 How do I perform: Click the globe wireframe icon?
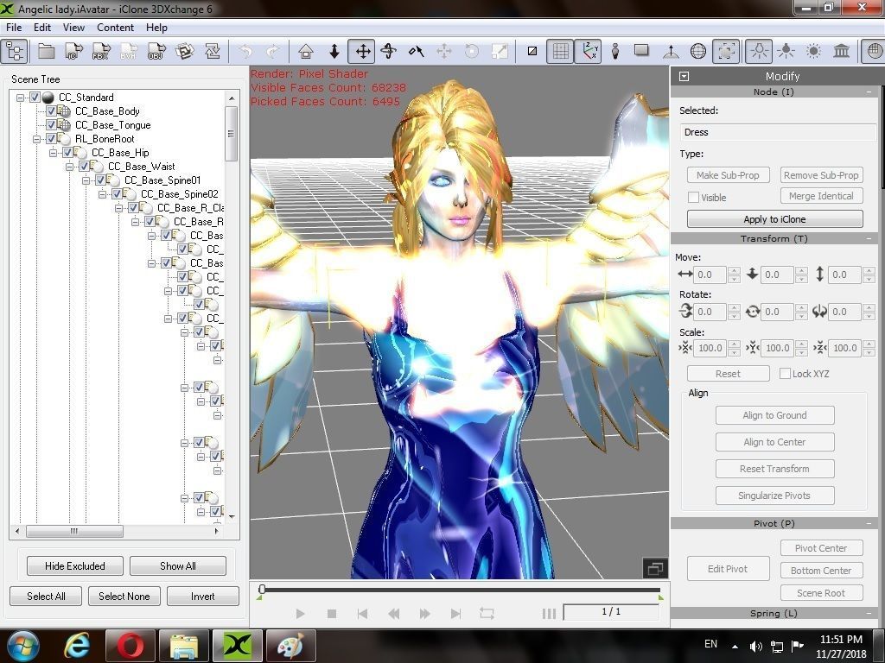[698, 51]
